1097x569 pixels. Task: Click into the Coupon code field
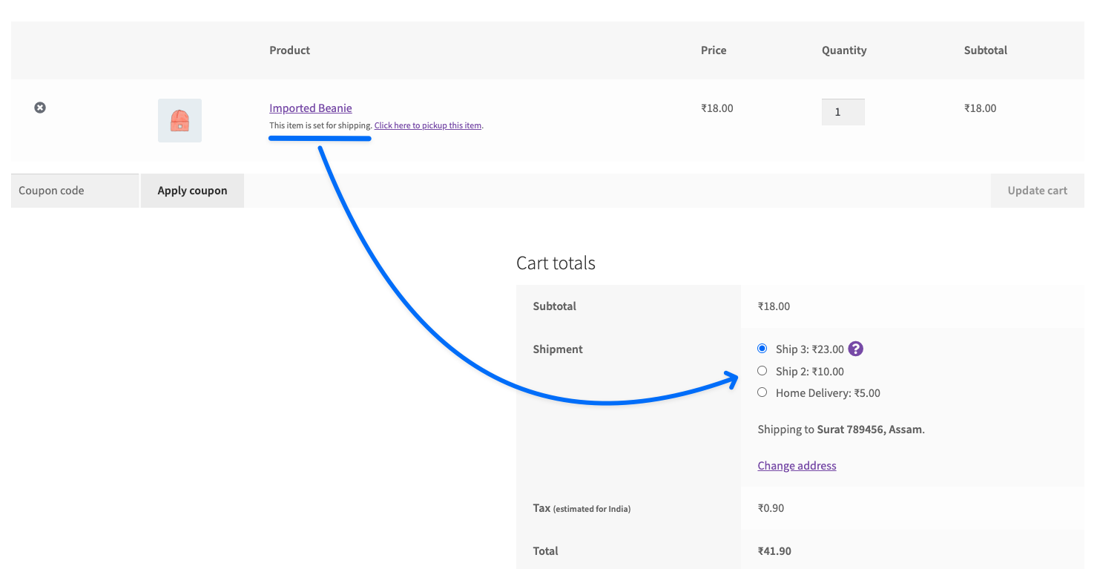pyautogui.click(x=75, y=191)
